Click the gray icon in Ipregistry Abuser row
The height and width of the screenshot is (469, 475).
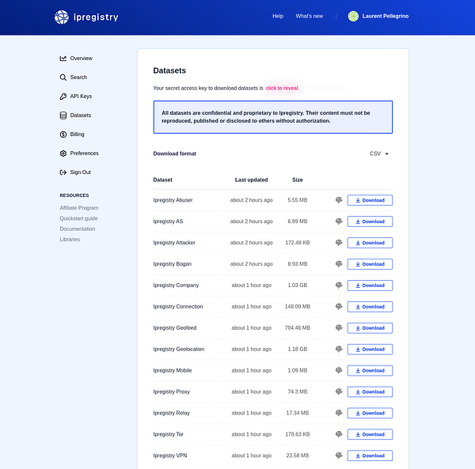pos(339,200)
